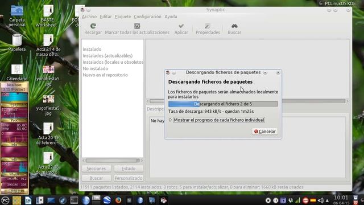364x205 pixels.
Task: Click the network signal tray icon
Action: tap(298, 200)
